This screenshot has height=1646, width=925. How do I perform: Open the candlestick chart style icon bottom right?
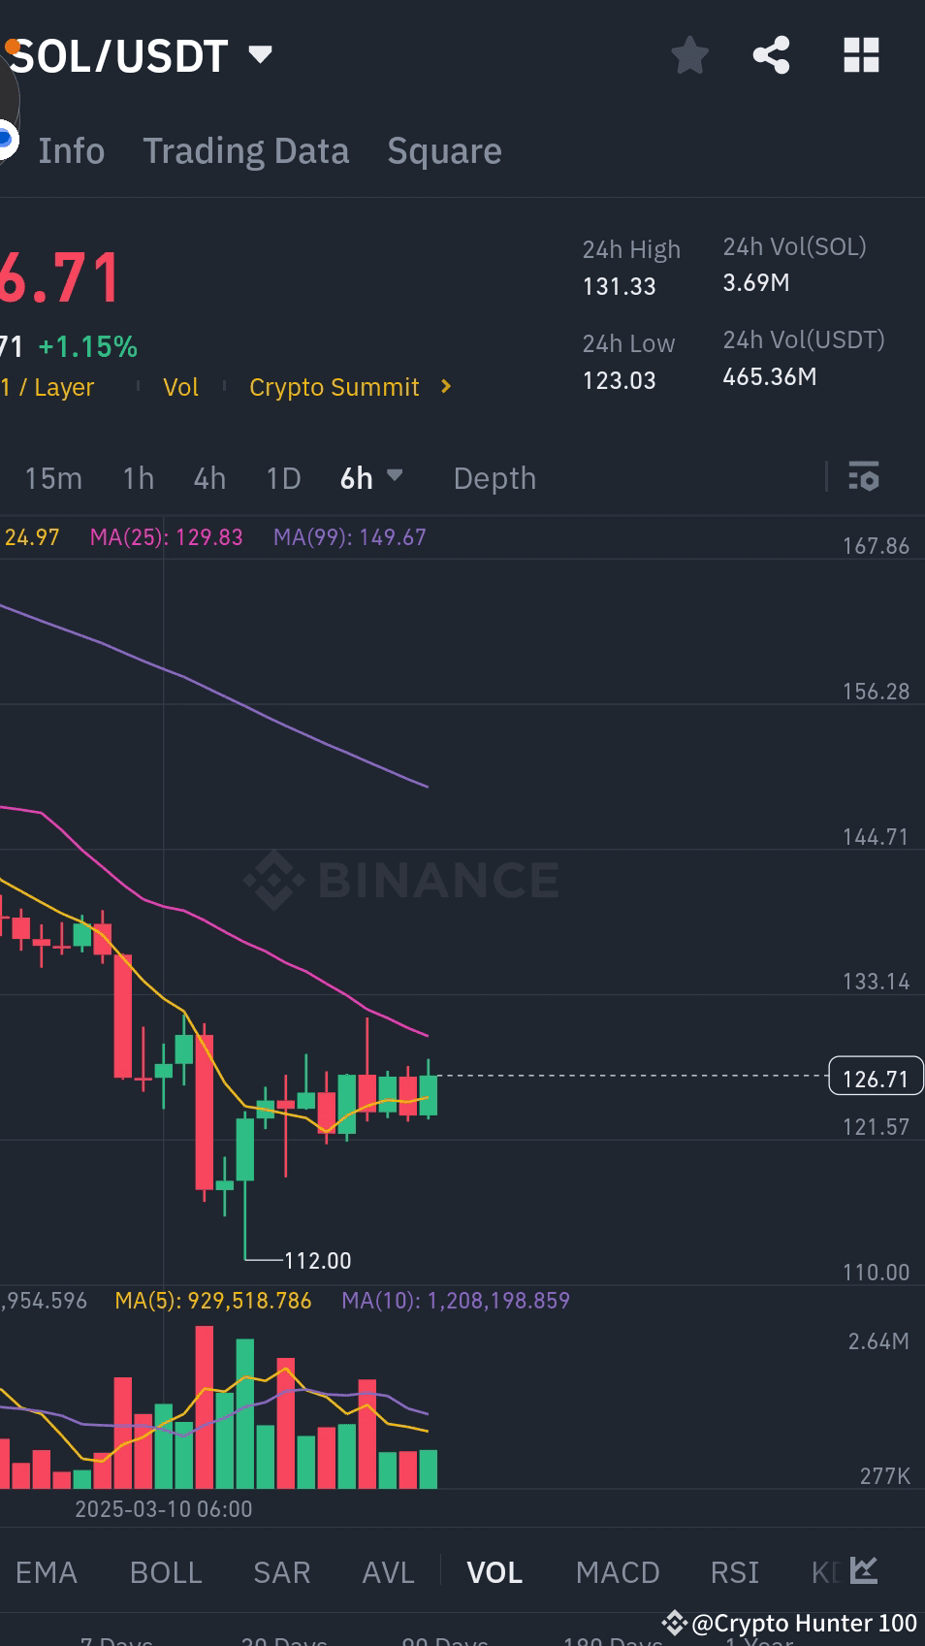click(x=861, y=1571)
